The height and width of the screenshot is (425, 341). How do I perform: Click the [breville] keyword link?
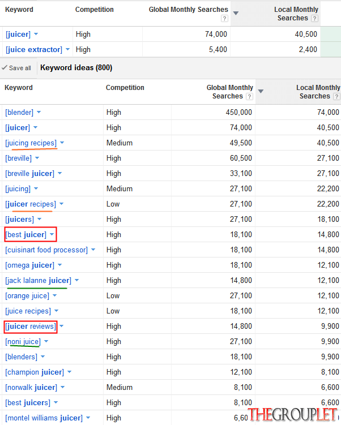click(x=19, y=158)
